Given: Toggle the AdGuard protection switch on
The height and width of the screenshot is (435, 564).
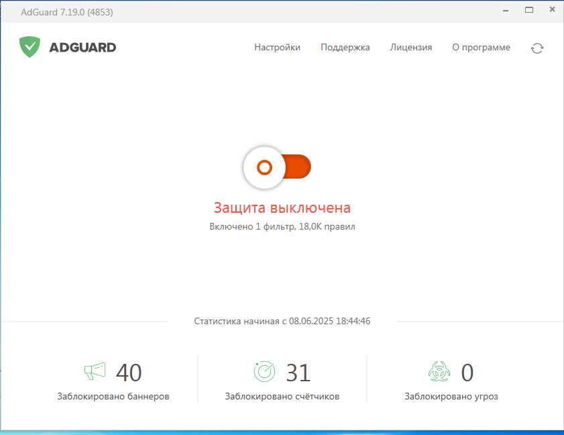Looking at the screenshot, I should pos(277,167).
